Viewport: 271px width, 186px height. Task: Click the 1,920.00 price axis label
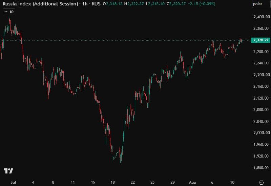261,156
